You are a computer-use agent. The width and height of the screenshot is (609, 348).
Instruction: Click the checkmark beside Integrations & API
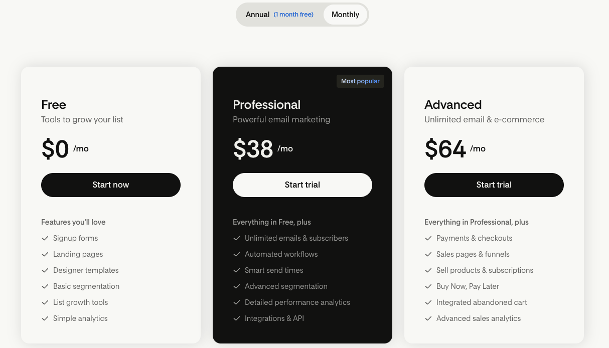[x=237, y=318]
